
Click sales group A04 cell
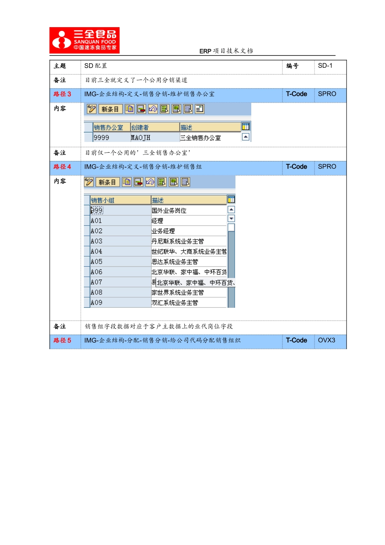[120, 251]
